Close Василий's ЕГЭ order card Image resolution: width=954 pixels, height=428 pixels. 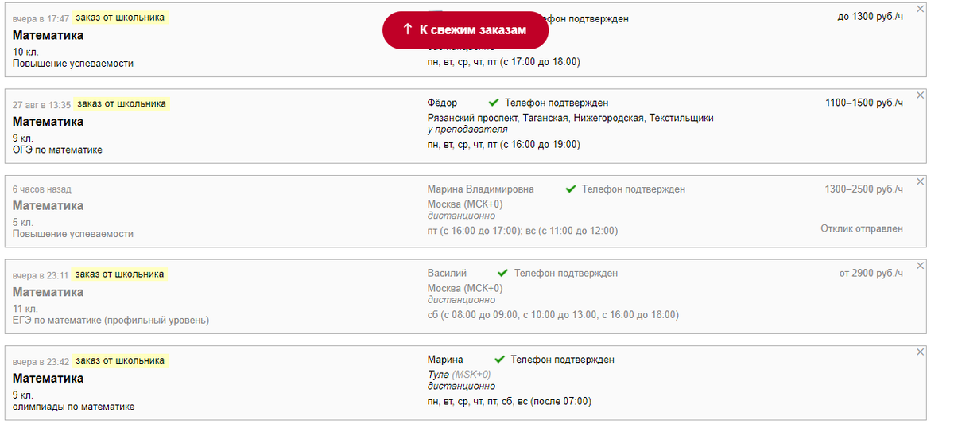[x=921, y=266]
